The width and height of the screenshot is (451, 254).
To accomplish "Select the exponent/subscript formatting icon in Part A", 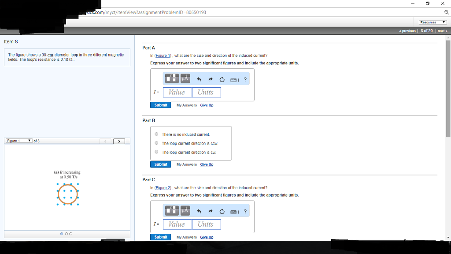I will tap(171, 78).
